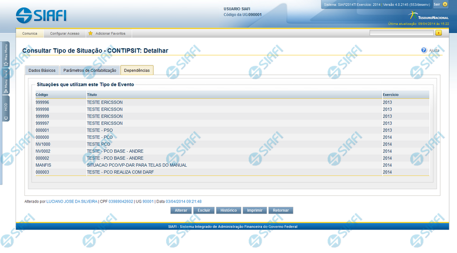Click the search input field in toolbar
Screen dimensions: 457x253
[401, 33]
